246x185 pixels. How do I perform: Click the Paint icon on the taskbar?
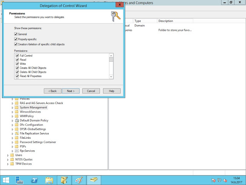(x=79, y=180)
